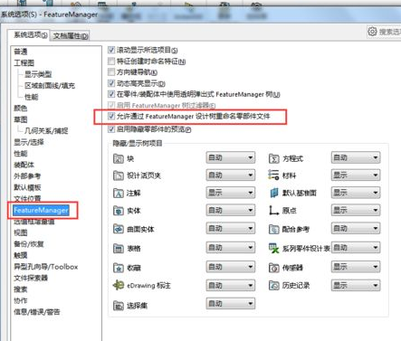Click the 原点 origin icon
The height and width of the screenshot is (341, 401).
click(x=273, y=210)
